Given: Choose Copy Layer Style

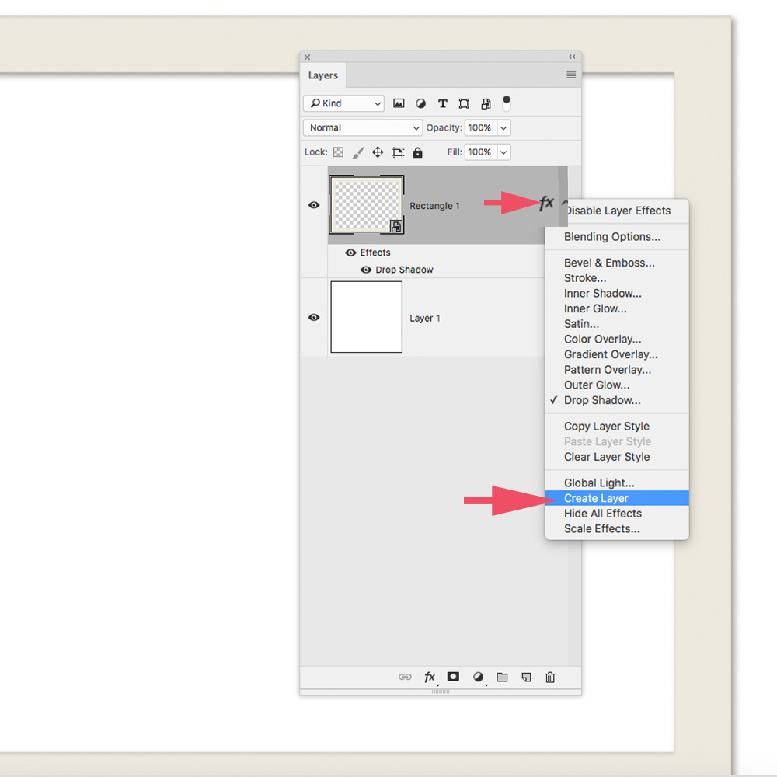Looking at the screenshot, I should click(617, 426).
